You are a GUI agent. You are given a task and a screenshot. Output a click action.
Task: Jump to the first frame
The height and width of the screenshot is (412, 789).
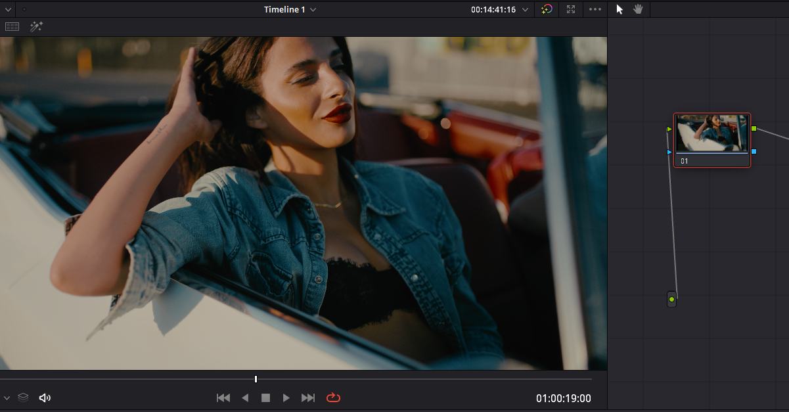pos(223,398)
